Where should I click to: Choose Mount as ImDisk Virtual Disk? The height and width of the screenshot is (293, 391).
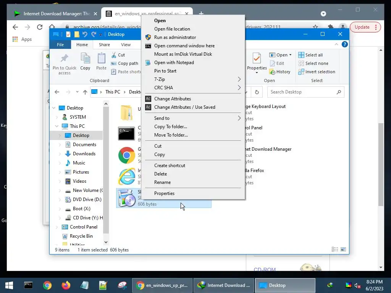(x=193, y=54)
